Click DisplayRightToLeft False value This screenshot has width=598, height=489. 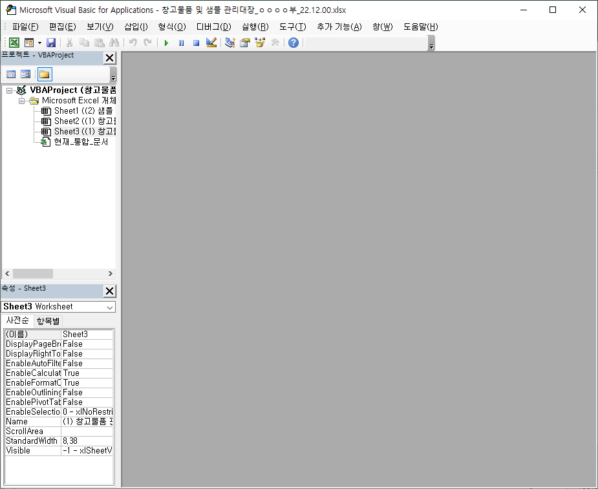87,354
